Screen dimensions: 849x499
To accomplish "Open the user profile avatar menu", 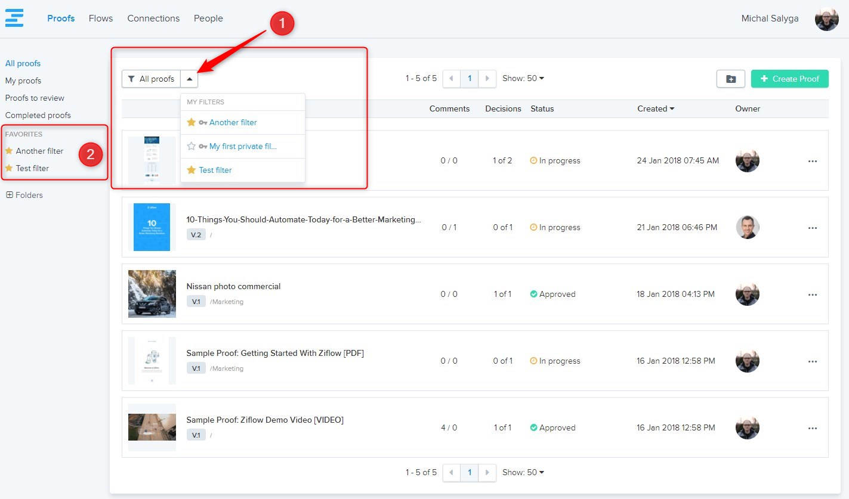I will pyautogui.click(x=826, y=19).
